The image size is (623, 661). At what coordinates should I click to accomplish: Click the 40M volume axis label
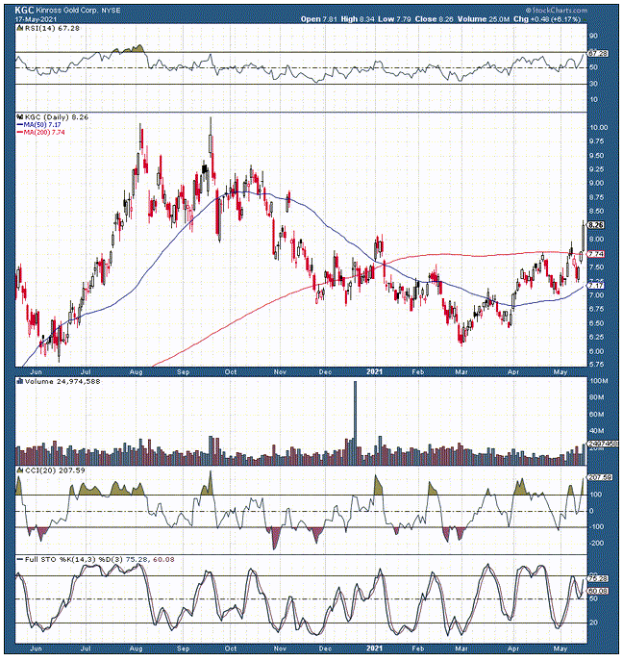coord(597,431)
